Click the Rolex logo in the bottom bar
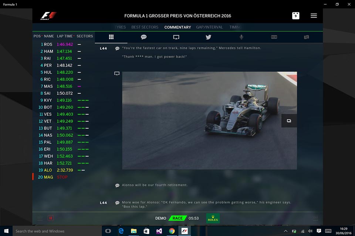Viewport: 355px width, 236px height. point(213,218)
